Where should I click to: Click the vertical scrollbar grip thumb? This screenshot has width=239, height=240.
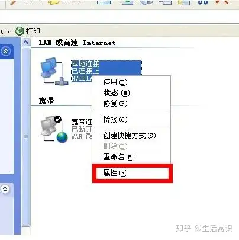tap(26, 137)
